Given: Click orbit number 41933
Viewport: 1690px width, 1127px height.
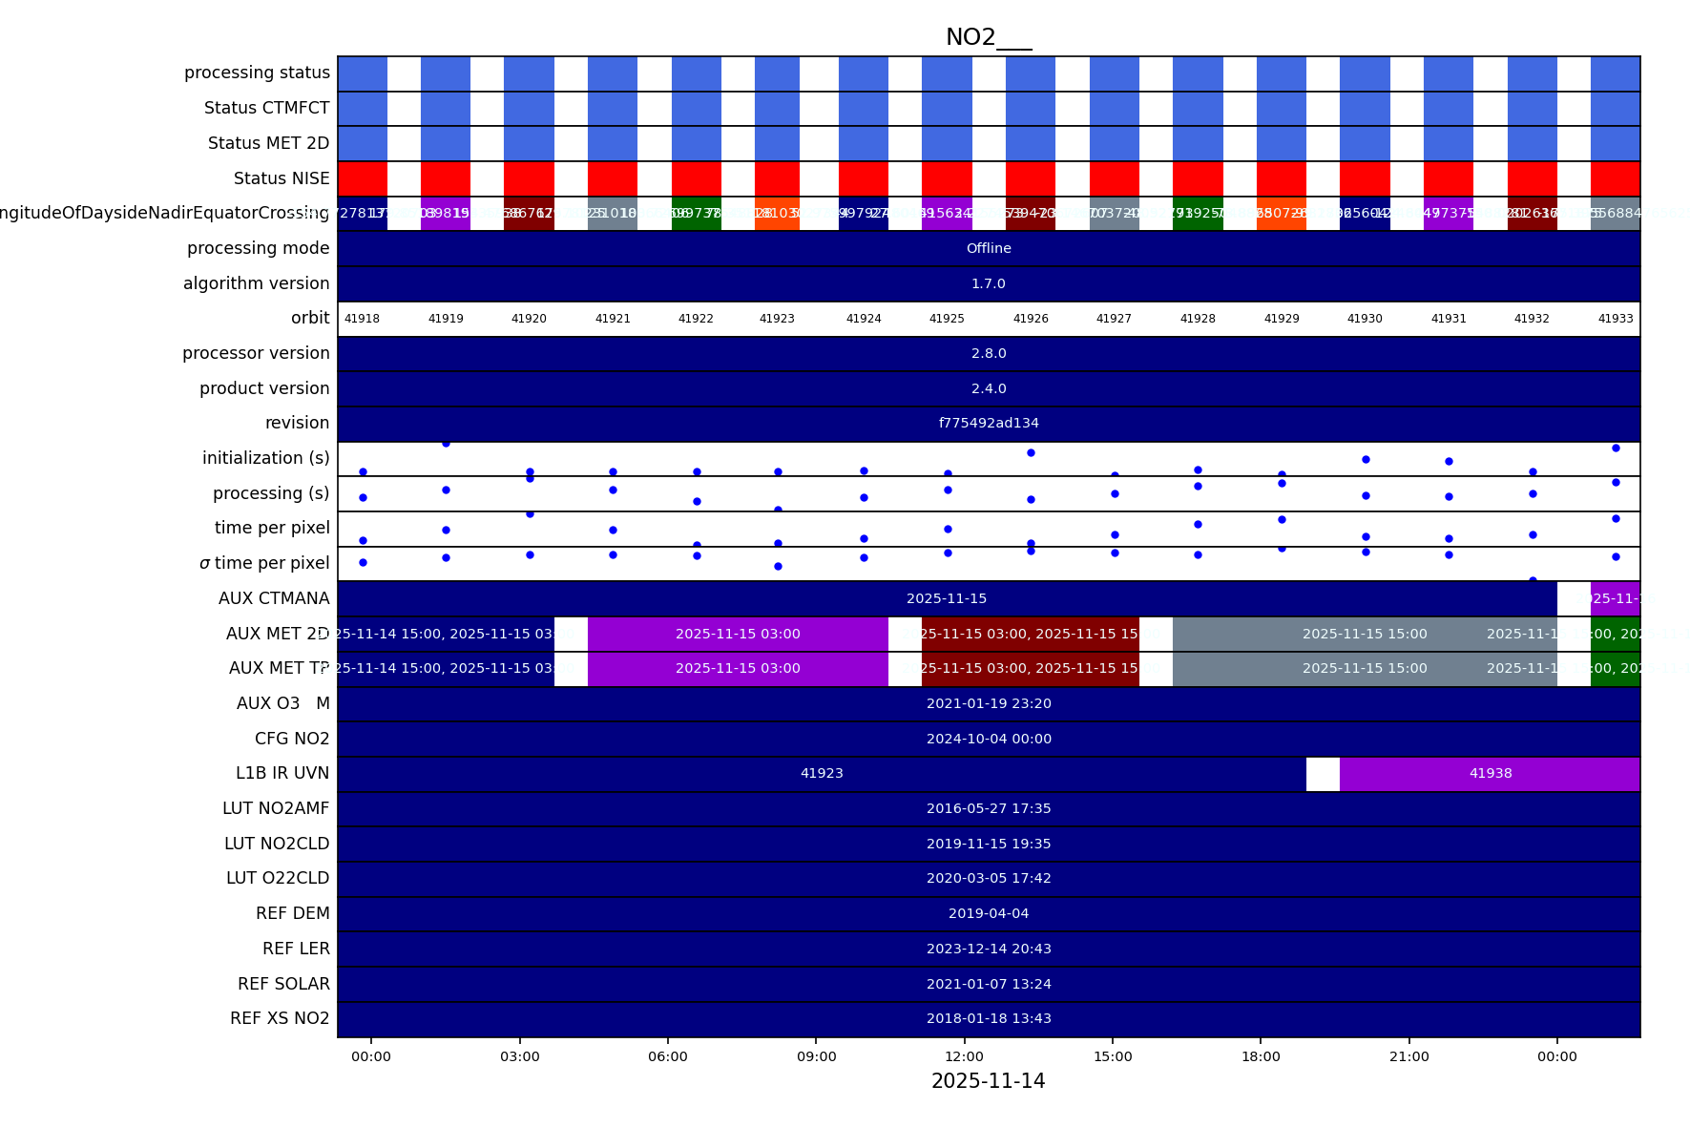Looking at the screenshot, I should (1615, 319).
